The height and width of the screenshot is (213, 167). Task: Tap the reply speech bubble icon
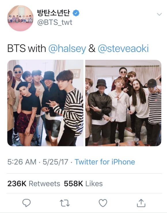(x=26, y=203)
